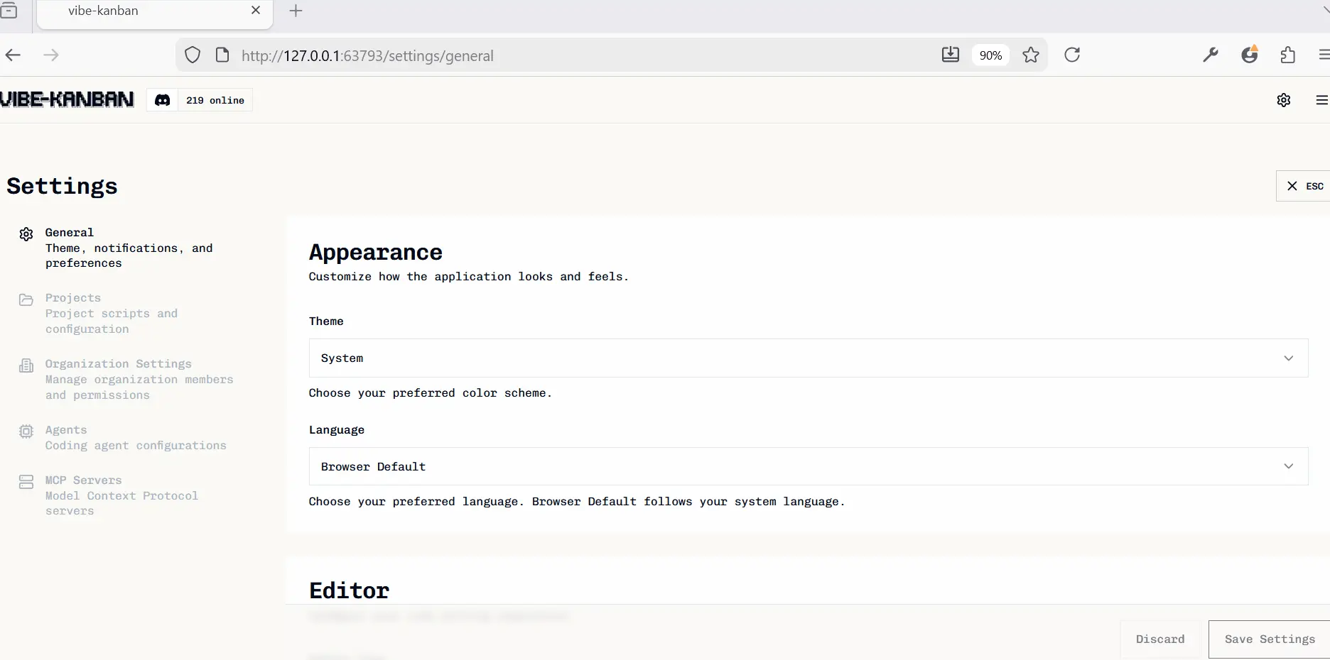Click the 90% zoom level indicator
The width and height of the screenshot is (1330, 660).
click(990, 55)
